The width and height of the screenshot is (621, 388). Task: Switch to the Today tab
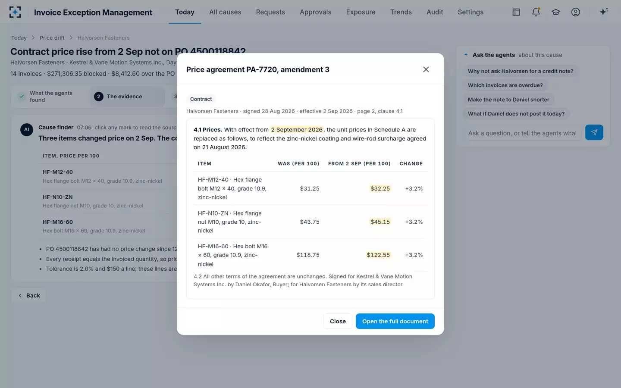pyautogui.click(x=185, y=12)
